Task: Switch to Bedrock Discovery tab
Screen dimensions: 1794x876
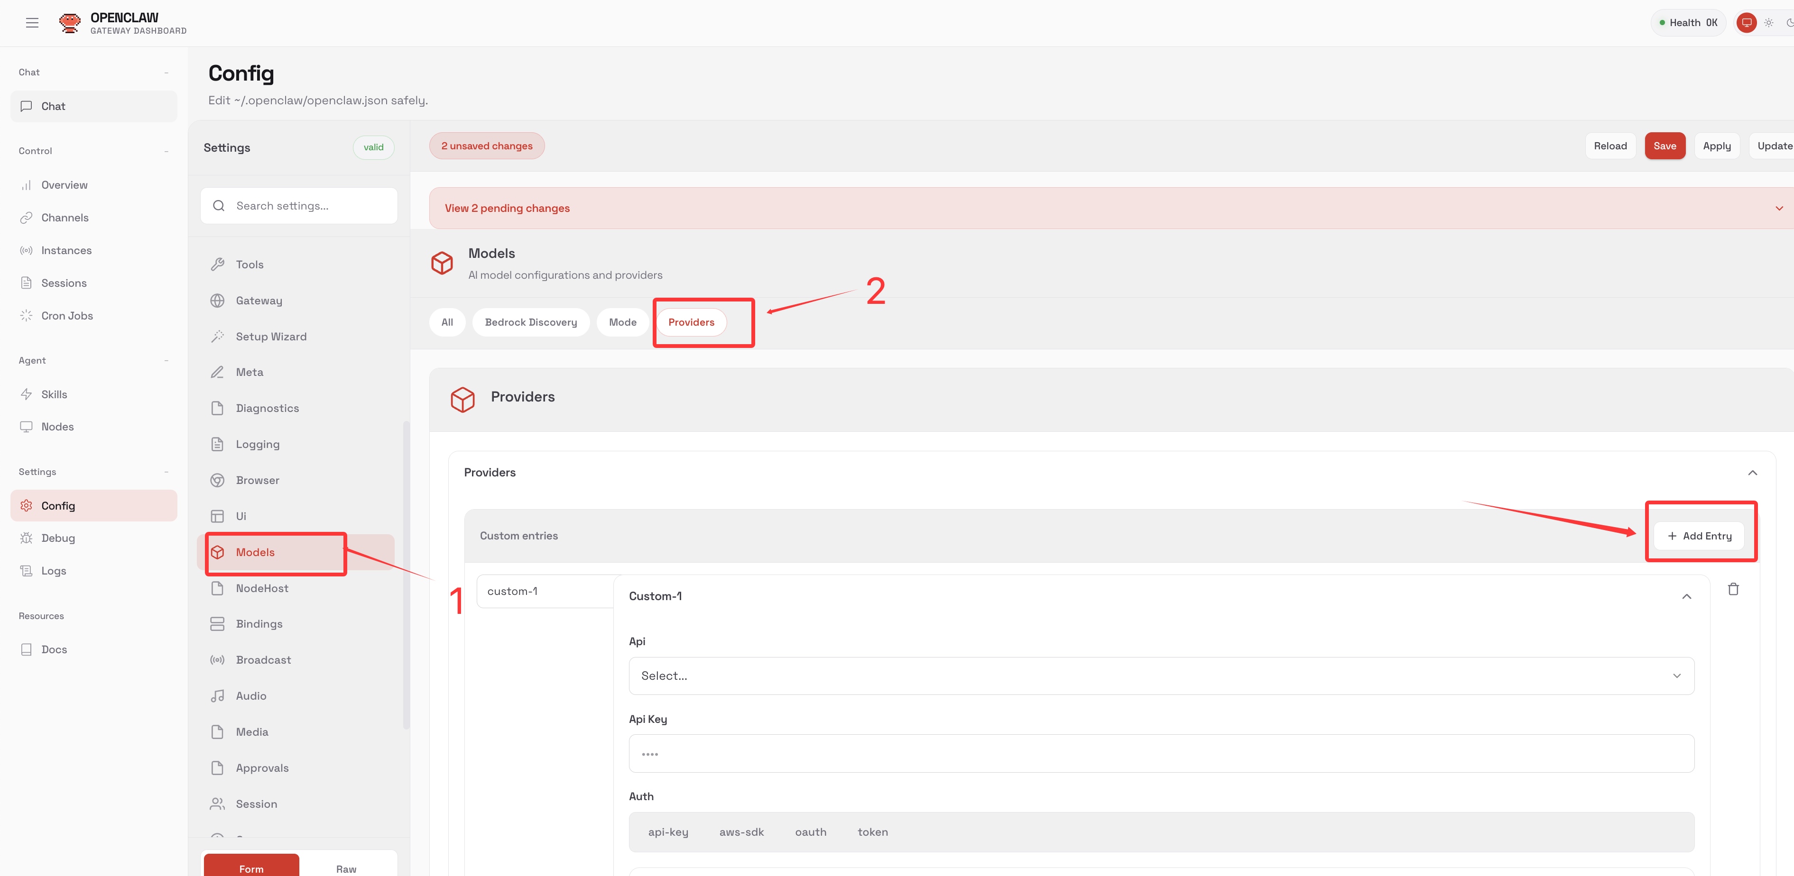Action: [x=531, y=322]
